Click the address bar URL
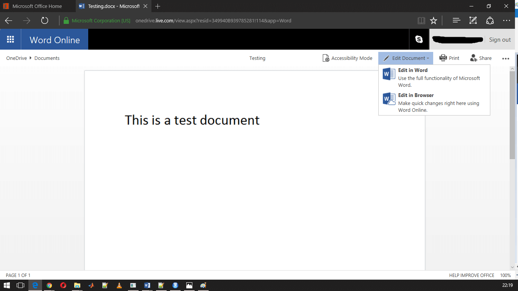The width and height of the screenshot is (518, 291). [x=214, y=20]
